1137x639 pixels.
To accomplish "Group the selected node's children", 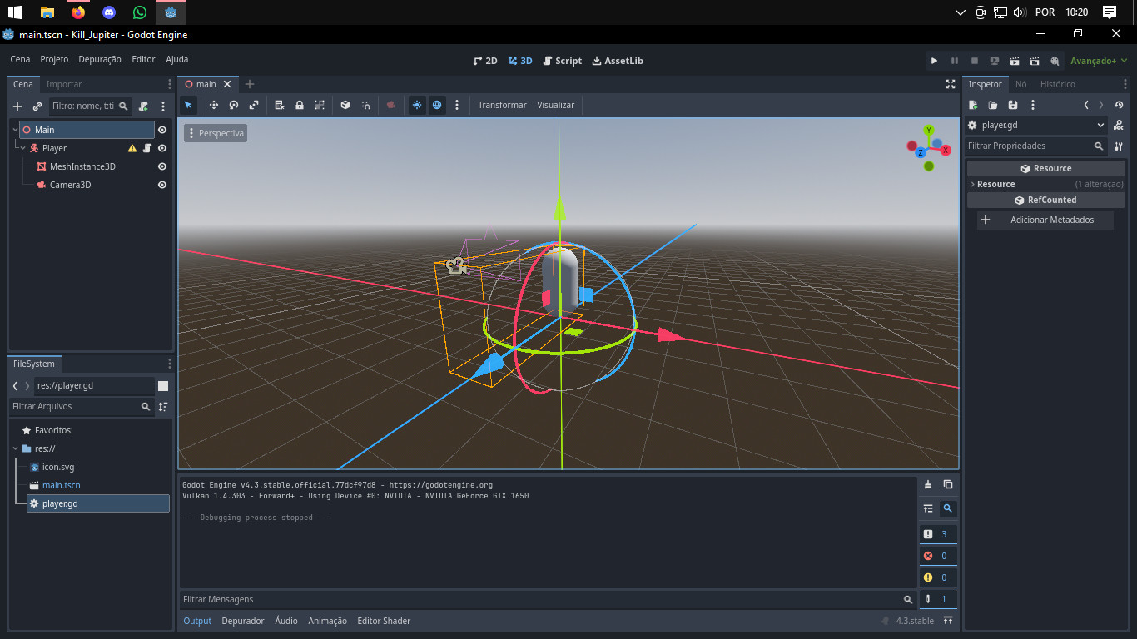I will 320,105.
